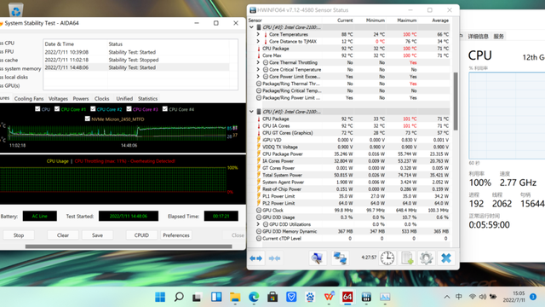This screenshot has width=545, height=307.
Task: Toggle the CPU Core #3 checkbox
Action: coord(129,109)
